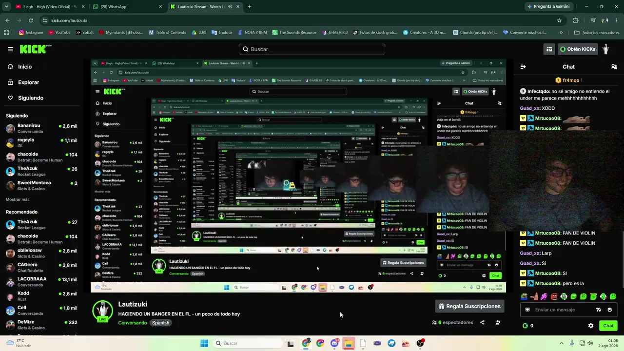Bookmark this page with the star

[559, 20]
